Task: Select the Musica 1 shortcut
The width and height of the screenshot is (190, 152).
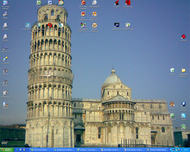Action: point(5,72)
